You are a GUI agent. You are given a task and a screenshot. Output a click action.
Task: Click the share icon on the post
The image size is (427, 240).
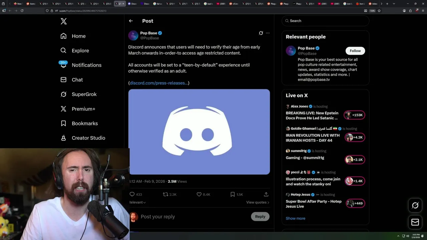(266, 194)
